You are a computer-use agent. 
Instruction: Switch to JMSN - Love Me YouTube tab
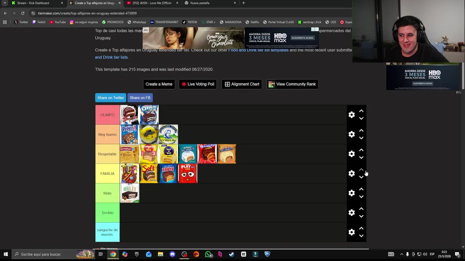click(x=152, y=3)
